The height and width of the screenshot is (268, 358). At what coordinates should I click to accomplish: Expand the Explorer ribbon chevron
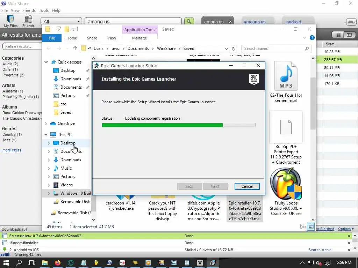(305, 38)
